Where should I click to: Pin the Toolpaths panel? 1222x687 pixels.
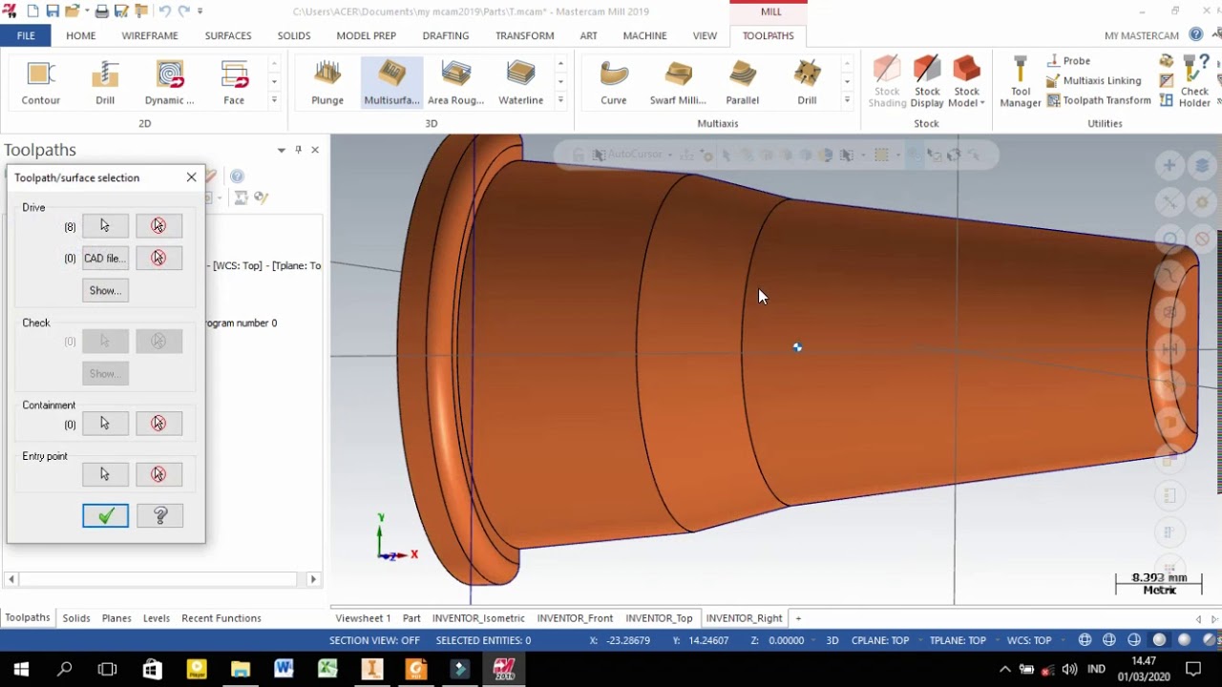[298, 150]
